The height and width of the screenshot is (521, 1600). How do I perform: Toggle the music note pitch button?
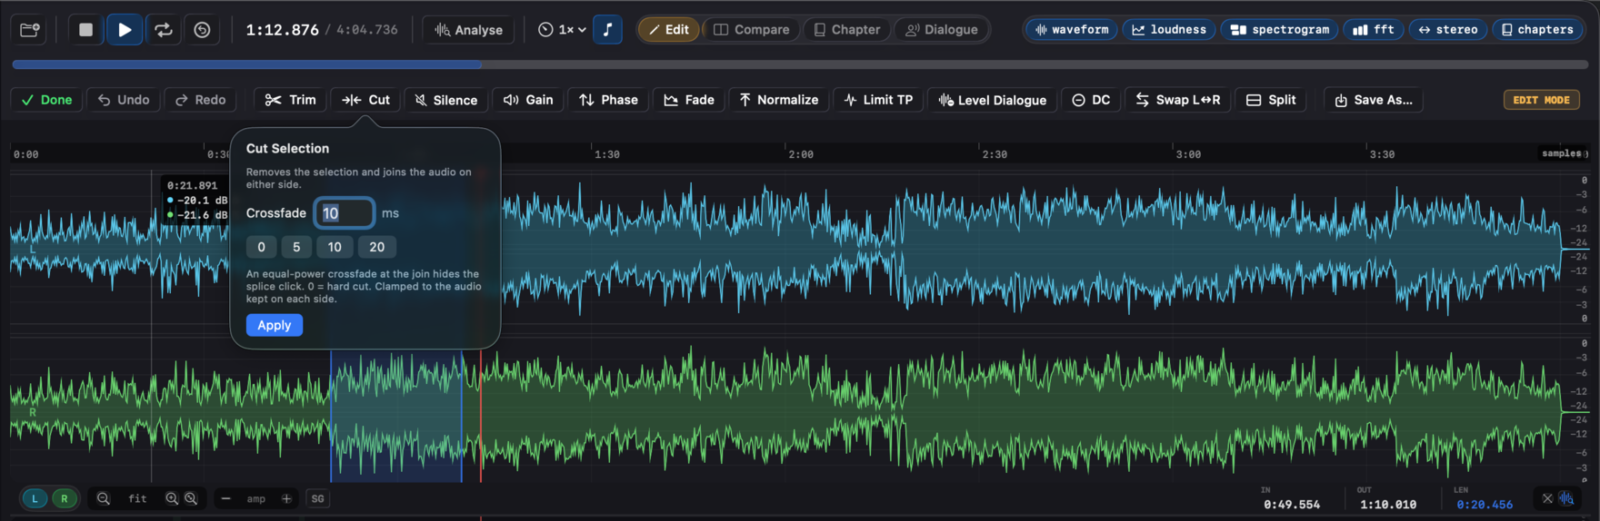[x=608, y=30]
